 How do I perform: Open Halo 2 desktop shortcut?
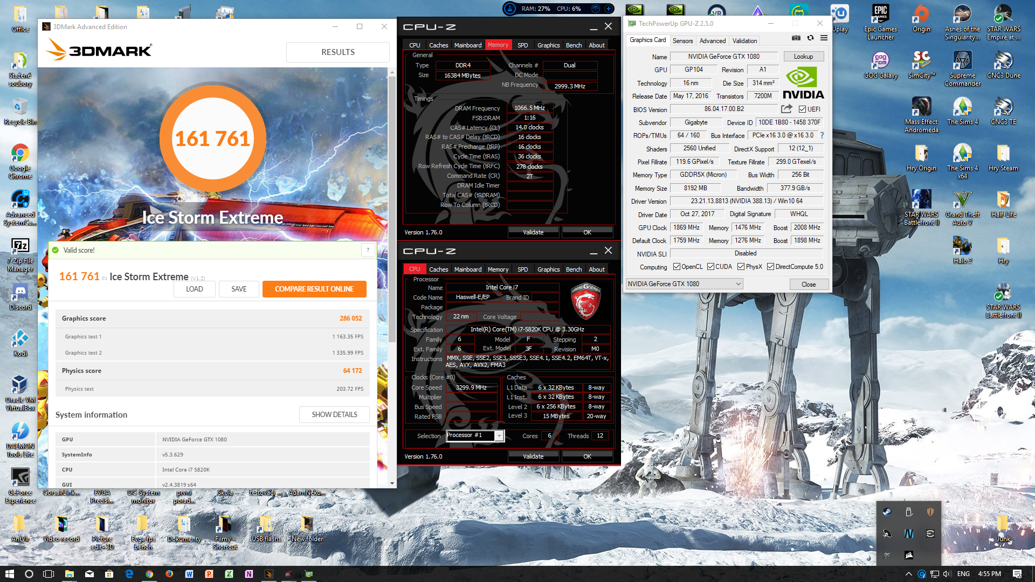962,250
